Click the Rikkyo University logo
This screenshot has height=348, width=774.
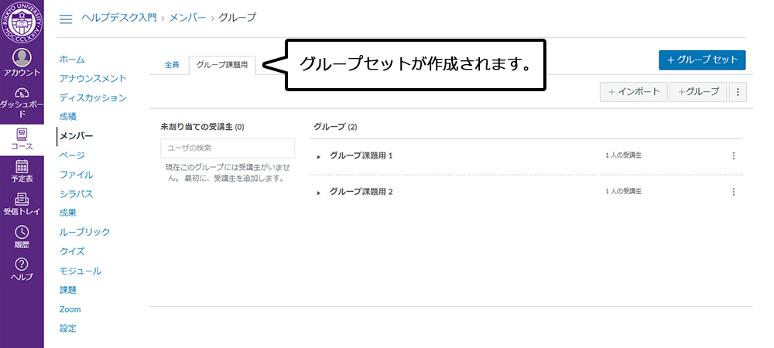coord(22,22)
